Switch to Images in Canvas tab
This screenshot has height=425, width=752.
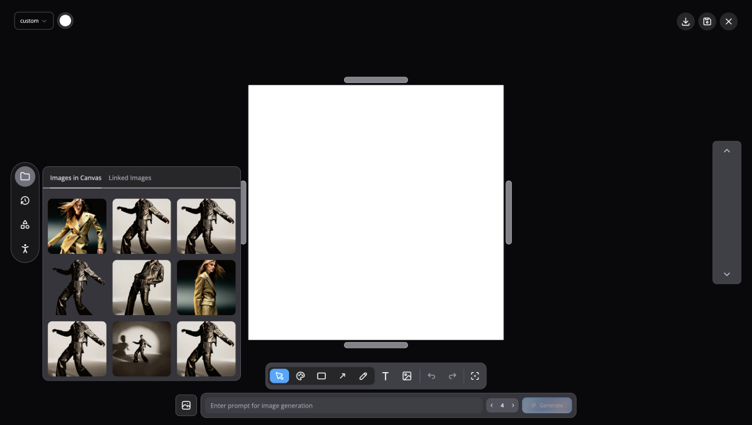tap(75, 178)
